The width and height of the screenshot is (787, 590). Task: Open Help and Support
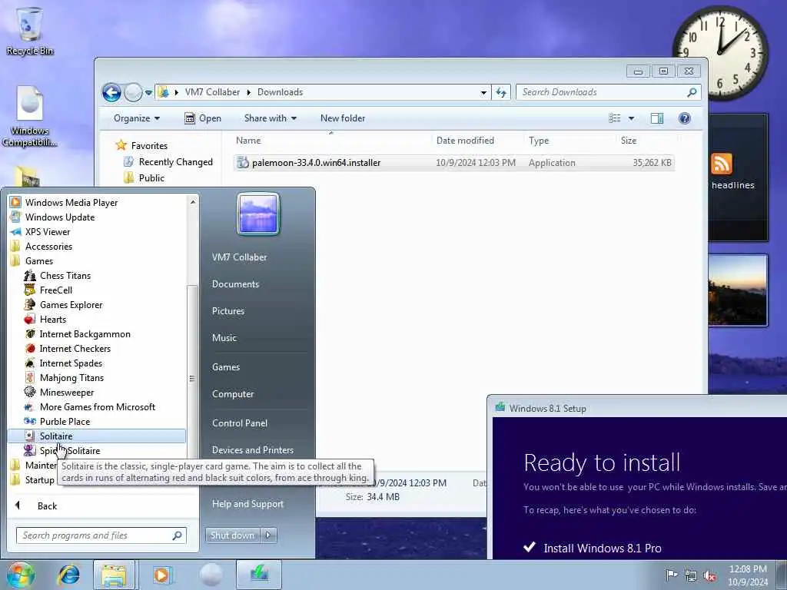[x=247, y=504]
